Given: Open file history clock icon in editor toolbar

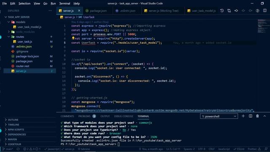Looking at the screenshot, I should [x=222, y=11].
